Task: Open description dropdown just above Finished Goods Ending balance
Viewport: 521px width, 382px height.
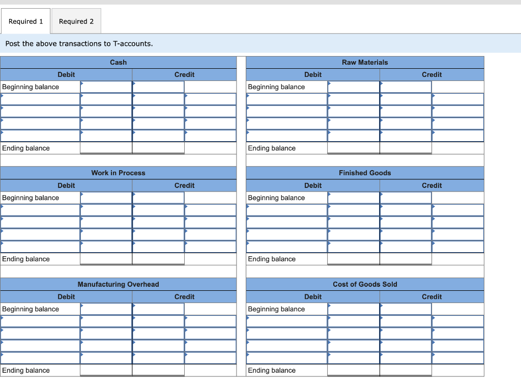Action: tap(287, 247)
